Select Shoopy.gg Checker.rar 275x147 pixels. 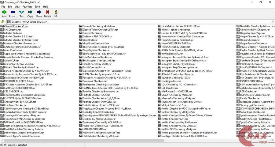252,105
